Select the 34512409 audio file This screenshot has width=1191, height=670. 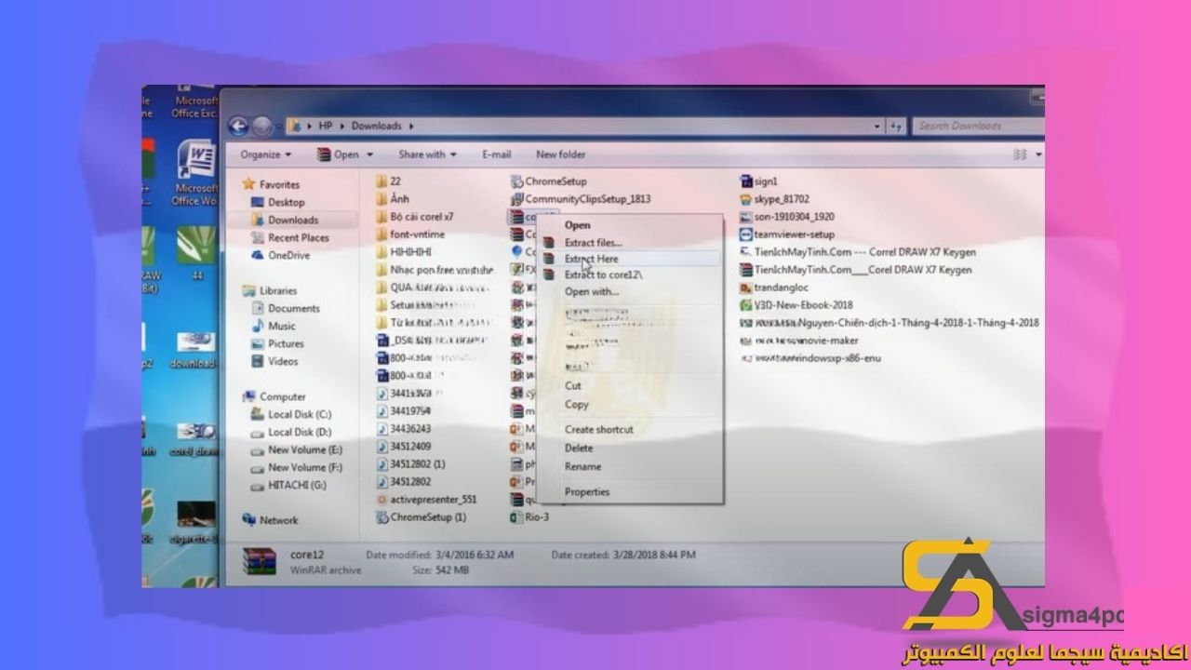click(403, 447)
